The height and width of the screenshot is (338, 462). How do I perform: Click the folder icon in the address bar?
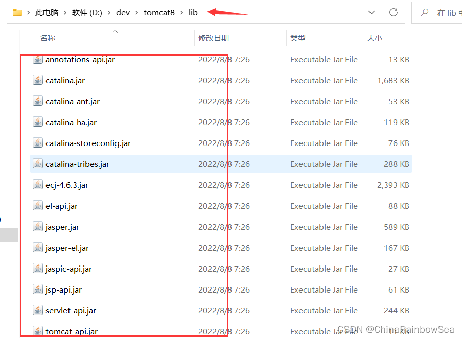click(x=17, y=12)
